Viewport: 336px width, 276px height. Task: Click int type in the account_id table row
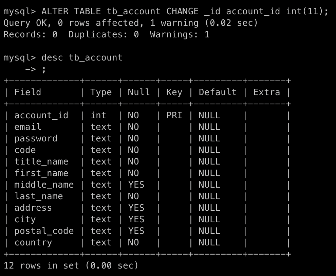pyautogui.click(x=98, y=116)
